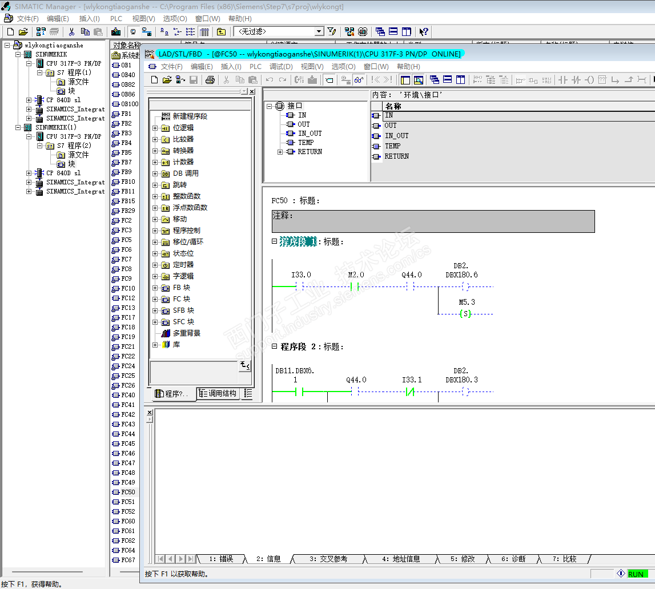655x589 pixels.
Task: Select FC50 block in the object list
Action: (127, 492)
